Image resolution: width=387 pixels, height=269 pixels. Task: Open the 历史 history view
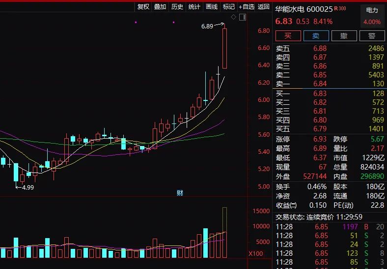click(177, 6)
